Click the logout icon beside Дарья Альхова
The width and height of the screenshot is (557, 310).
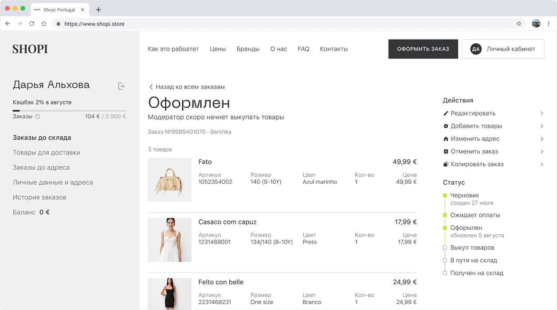point(121,86)
